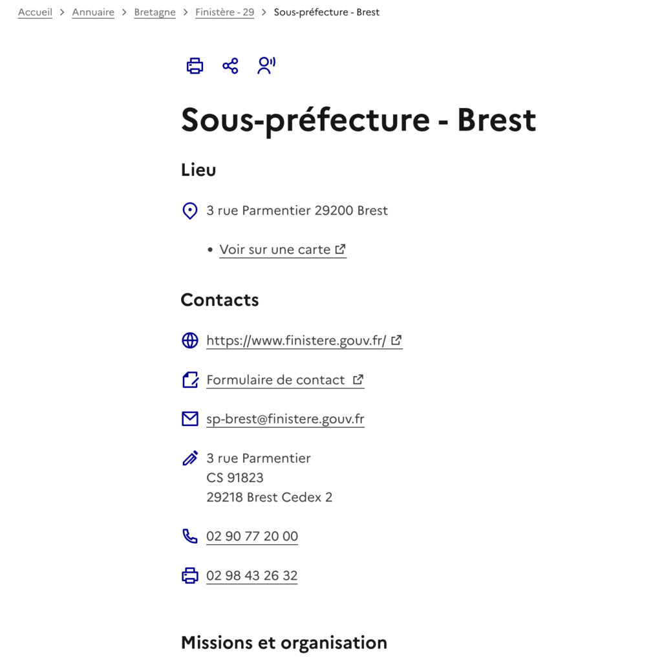Screen dimensions: 662x658
Task: Click the pencil postal address icon
Action: pyautogui.click(x=189, y=458)
